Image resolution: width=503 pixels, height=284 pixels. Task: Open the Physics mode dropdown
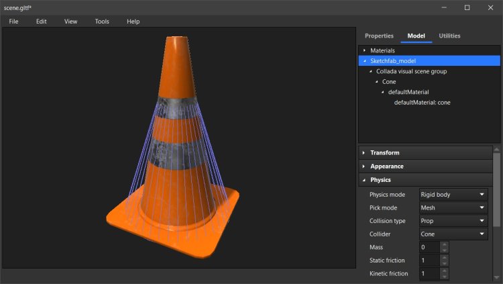[453, 195]
